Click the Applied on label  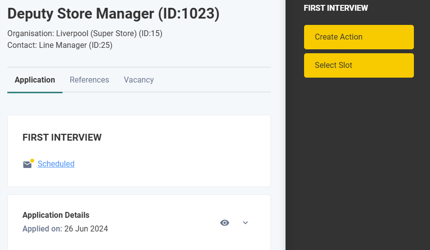42,229
